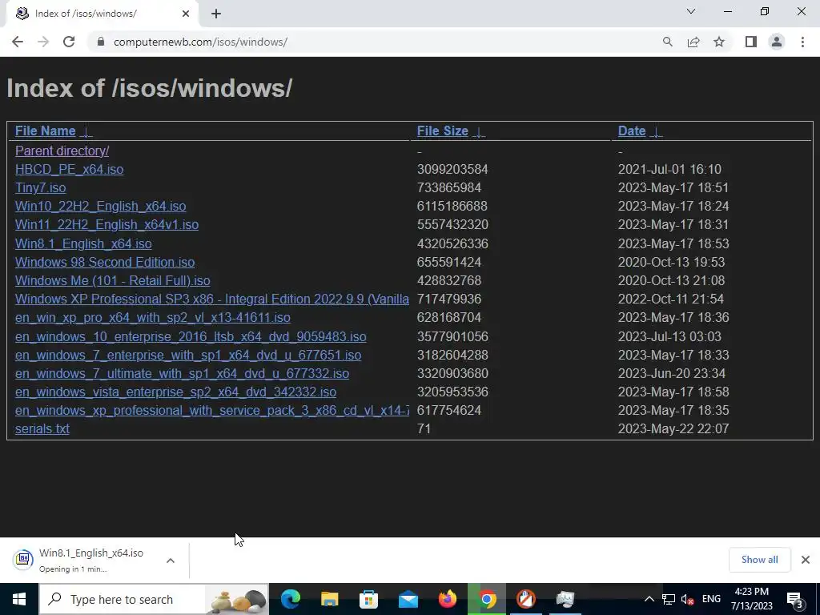Click file size 71 for serials.txt

424,429
